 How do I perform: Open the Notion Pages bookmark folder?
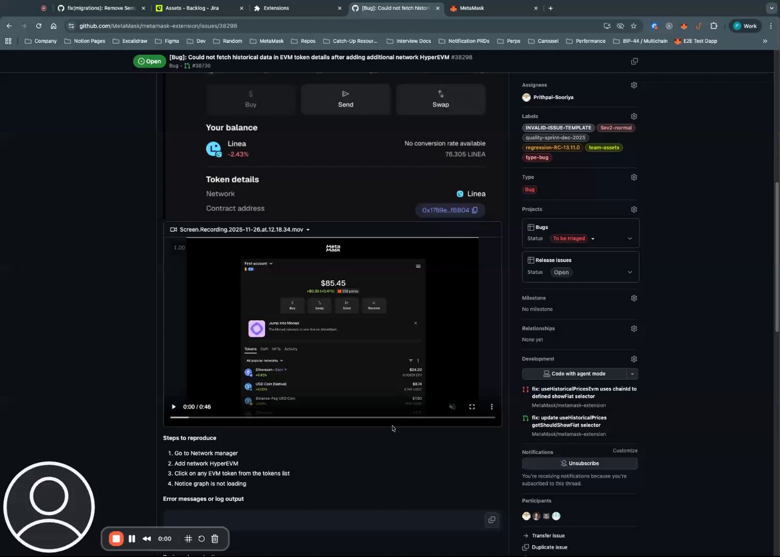(84, 41)
